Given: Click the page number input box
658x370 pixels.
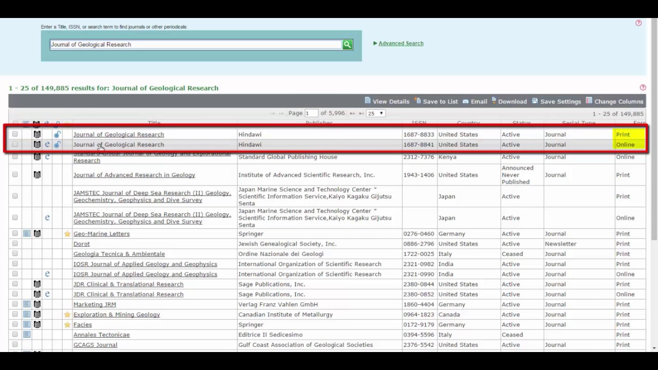Looking at the screenshot, I should pyautogui.click(x=311, y=113).
